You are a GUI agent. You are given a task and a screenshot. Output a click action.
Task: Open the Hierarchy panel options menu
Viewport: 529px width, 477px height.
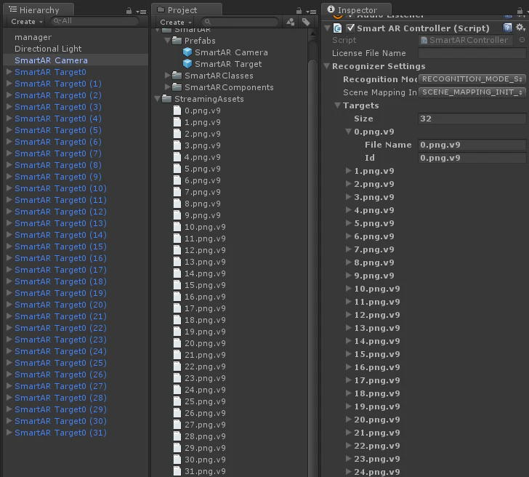click(x=141, y=12)
